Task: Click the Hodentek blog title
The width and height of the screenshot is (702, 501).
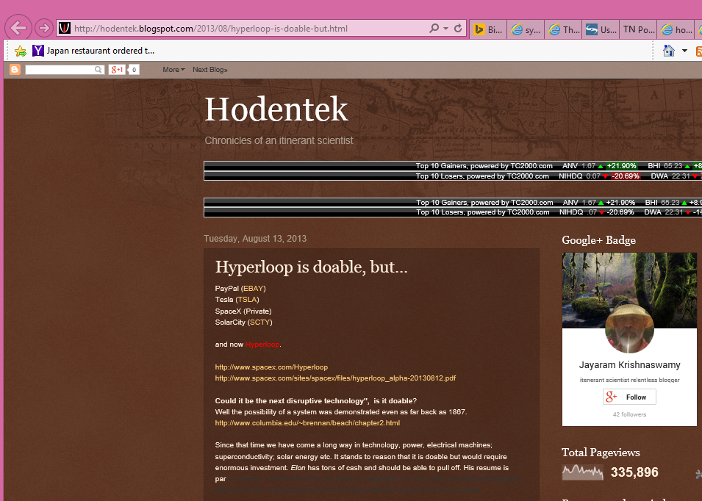Action: click(276, 109)
